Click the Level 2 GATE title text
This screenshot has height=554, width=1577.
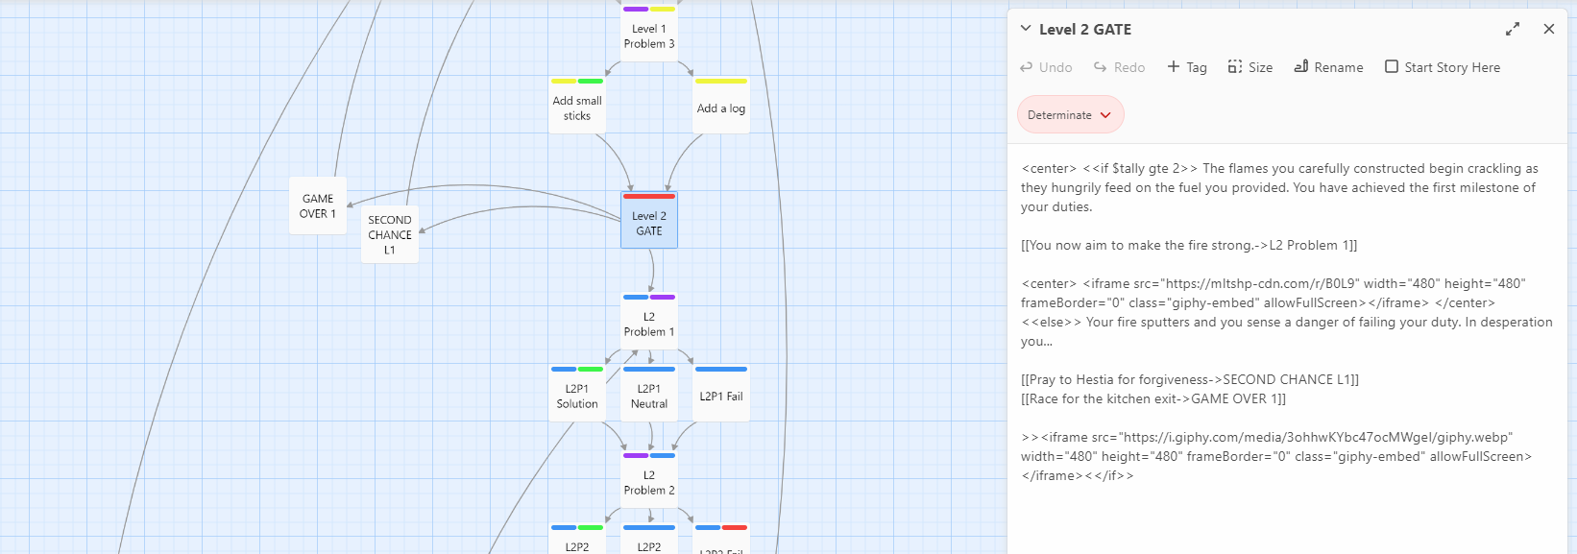point(1085,30)
